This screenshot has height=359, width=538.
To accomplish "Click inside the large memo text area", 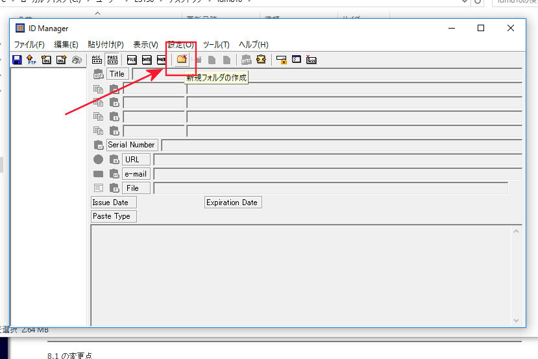I will point(300,275).
